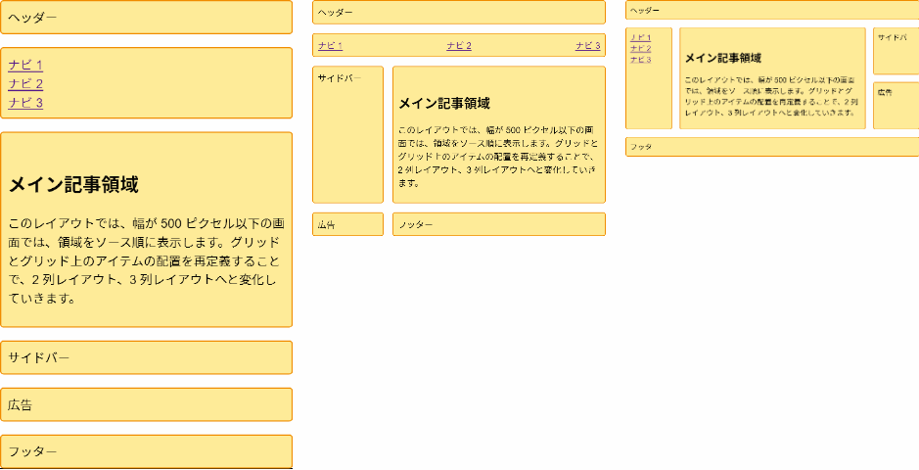The image size is (919, 470).
Task: Select the 広告 box in the three-column layout
Action: (895, 106)
